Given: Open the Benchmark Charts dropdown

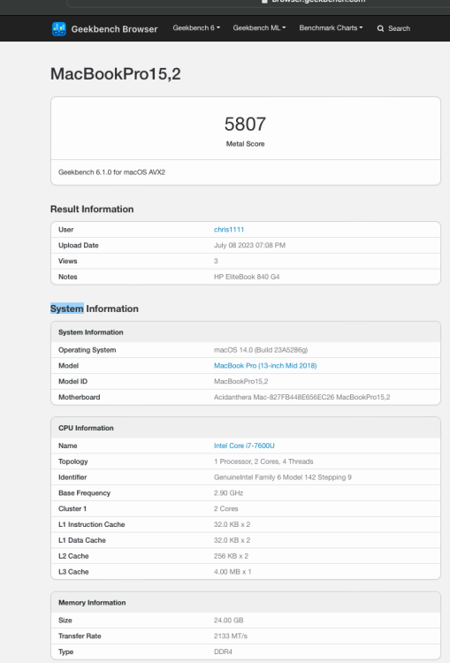Looking at the screenshot, I should coord(331,28).
